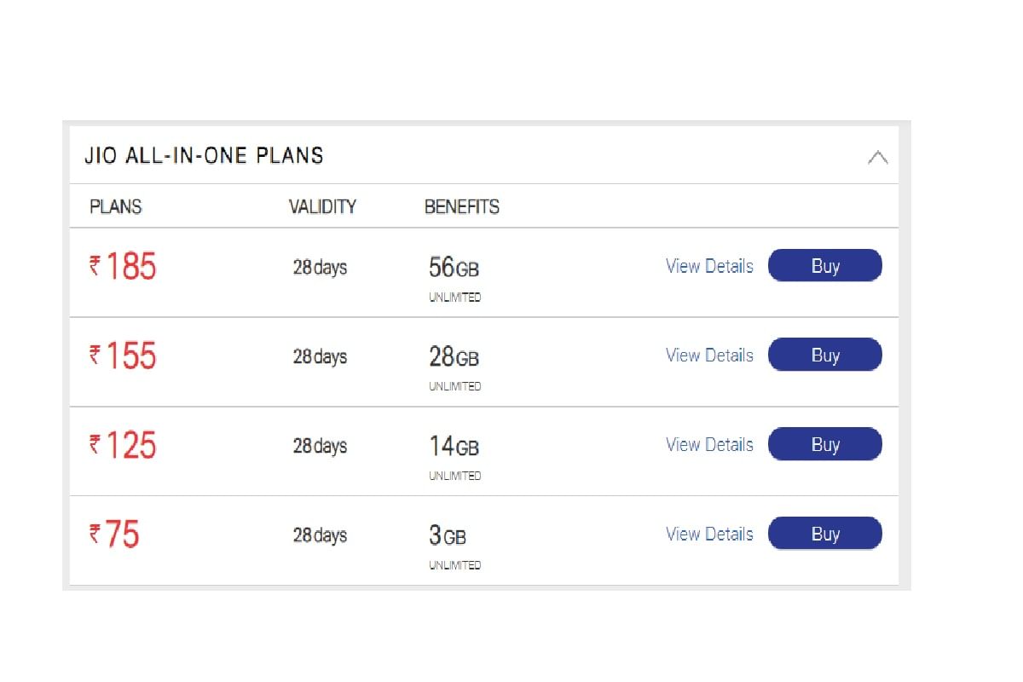Buy the ₹125 plan
The height and width of the screenshot is (682, 1023).
pos(824,444)
